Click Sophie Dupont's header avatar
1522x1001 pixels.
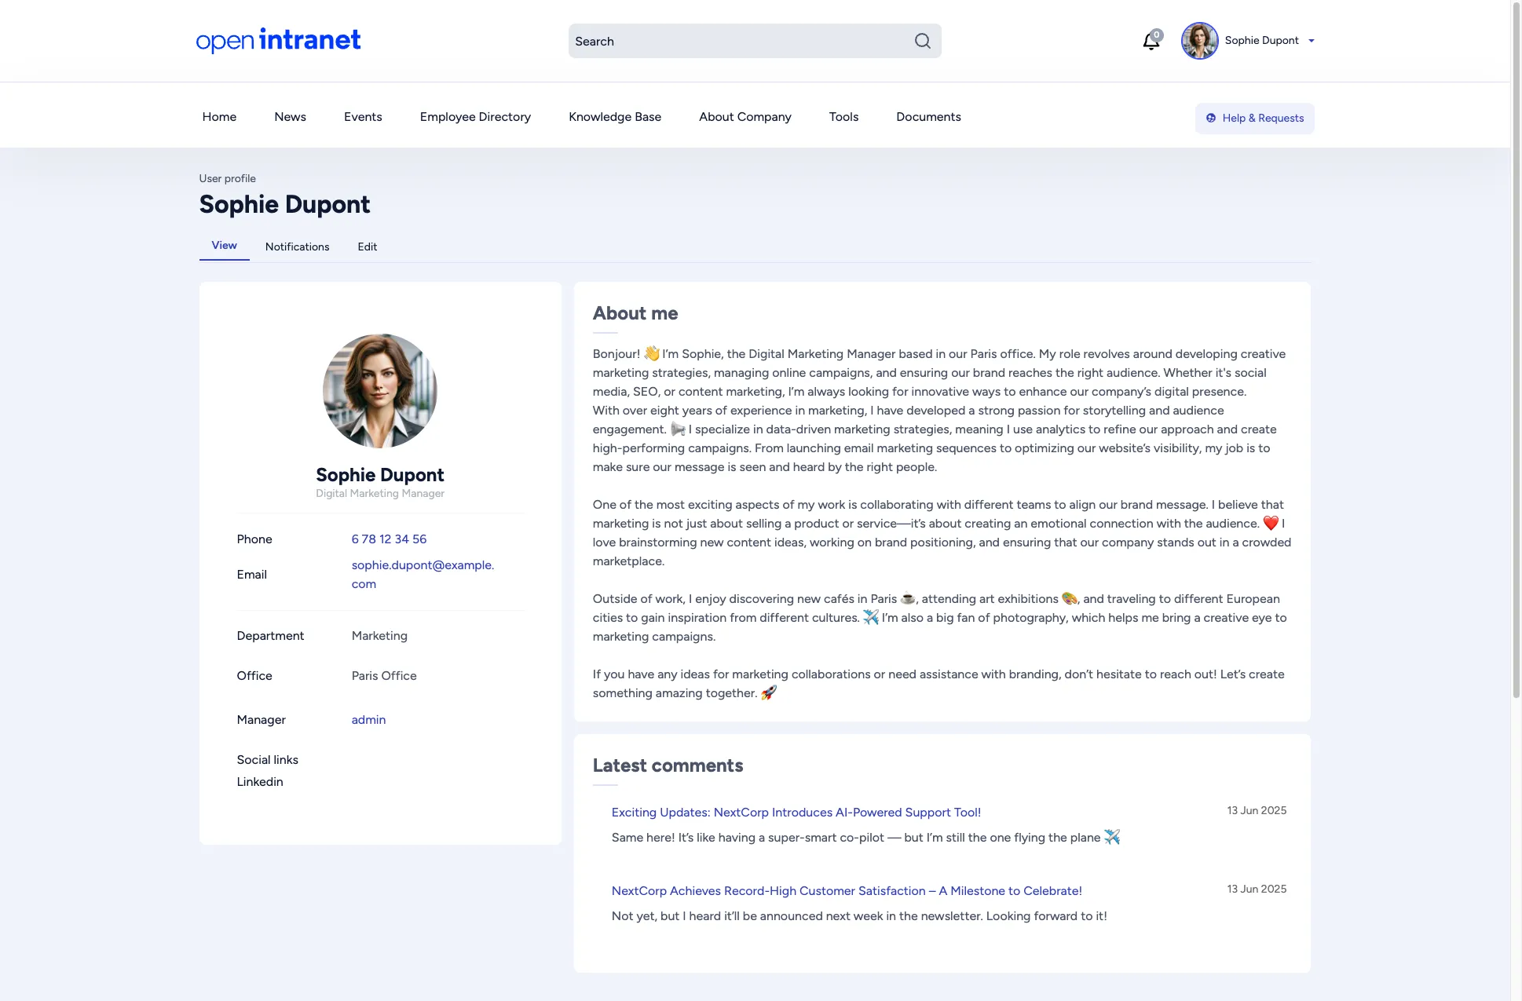[x=1199, y=41]
